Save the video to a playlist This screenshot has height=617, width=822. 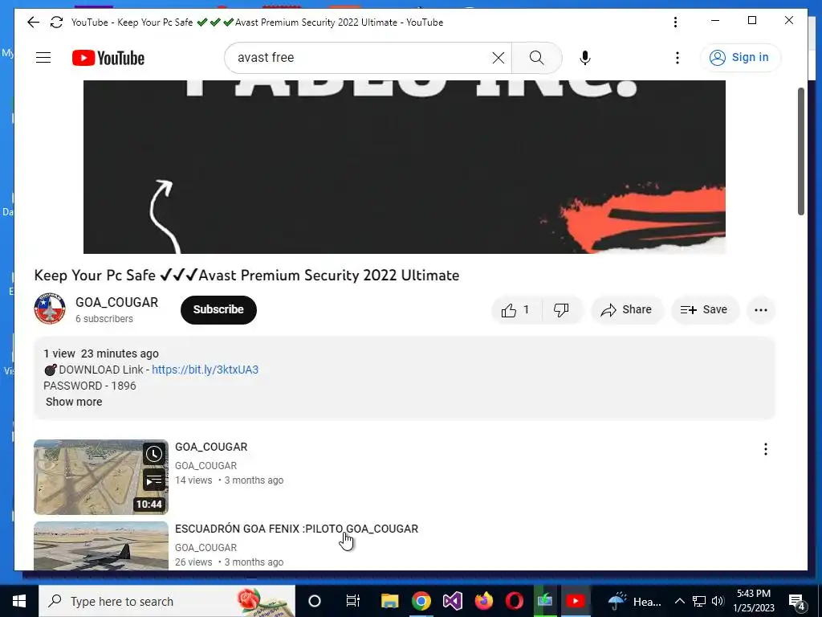[x=705, y=310]
